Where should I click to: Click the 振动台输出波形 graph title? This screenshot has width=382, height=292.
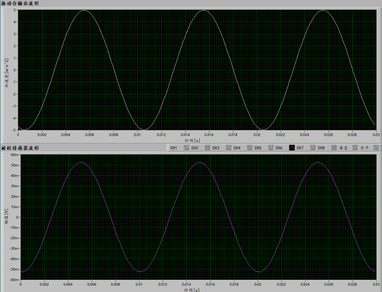click(20, 3)
